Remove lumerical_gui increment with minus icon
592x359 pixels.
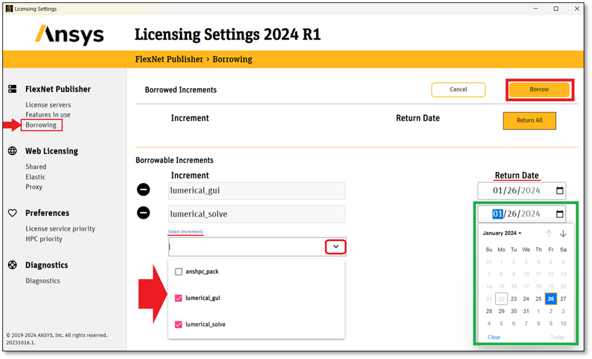(x=144, y=189)
